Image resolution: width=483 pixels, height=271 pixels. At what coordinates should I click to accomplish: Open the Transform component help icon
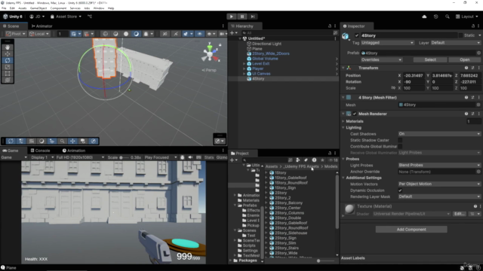point(466,68)
